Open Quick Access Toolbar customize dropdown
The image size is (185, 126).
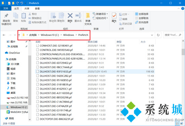[x=25, y=3]
